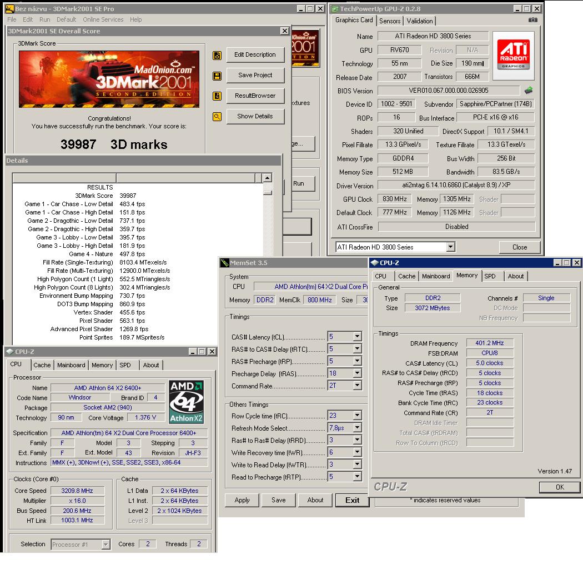Open the Online Services menu

click(x=103, y=19)
